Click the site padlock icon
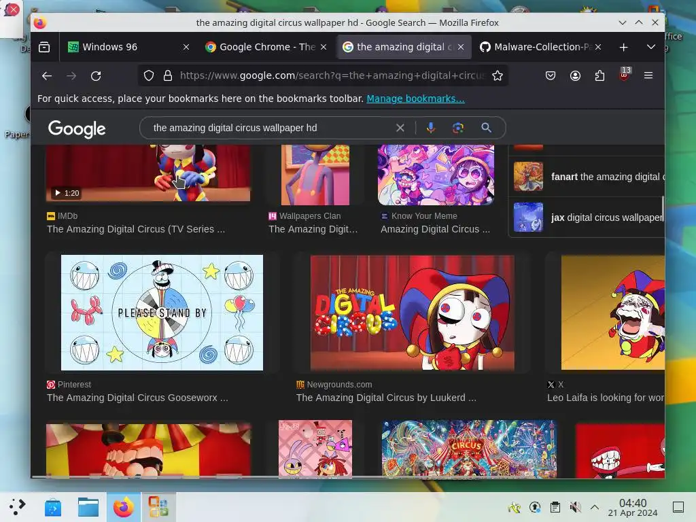The height and width of the screenshot is (522, 696). pyautogui.click(x=167, y=76)
